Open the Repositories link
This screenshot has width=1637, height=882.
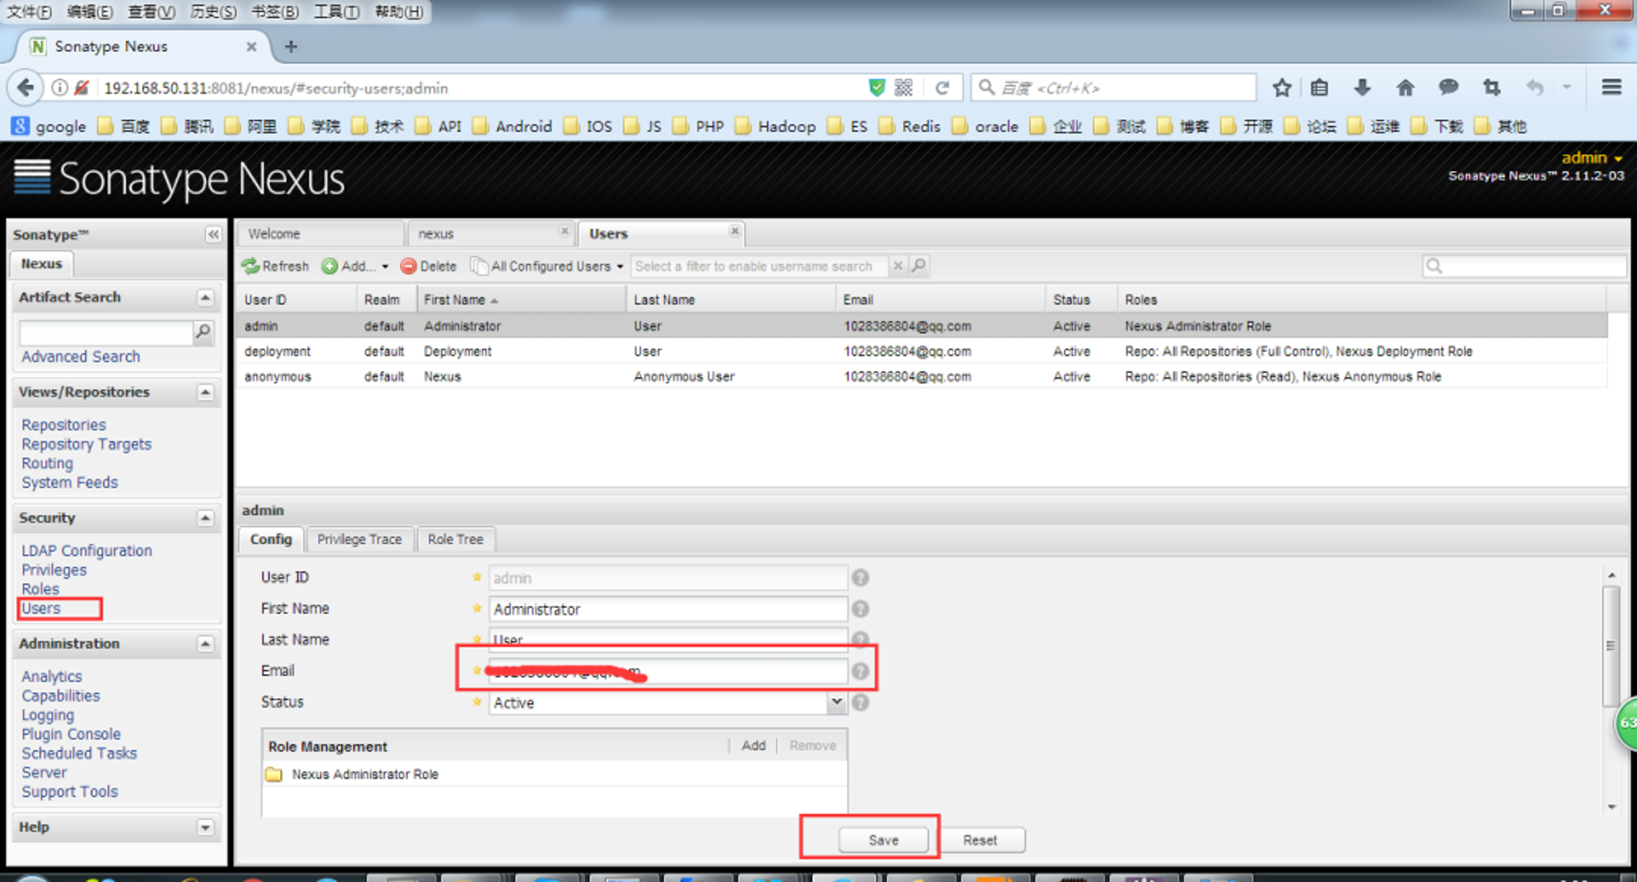pos(64,425)
